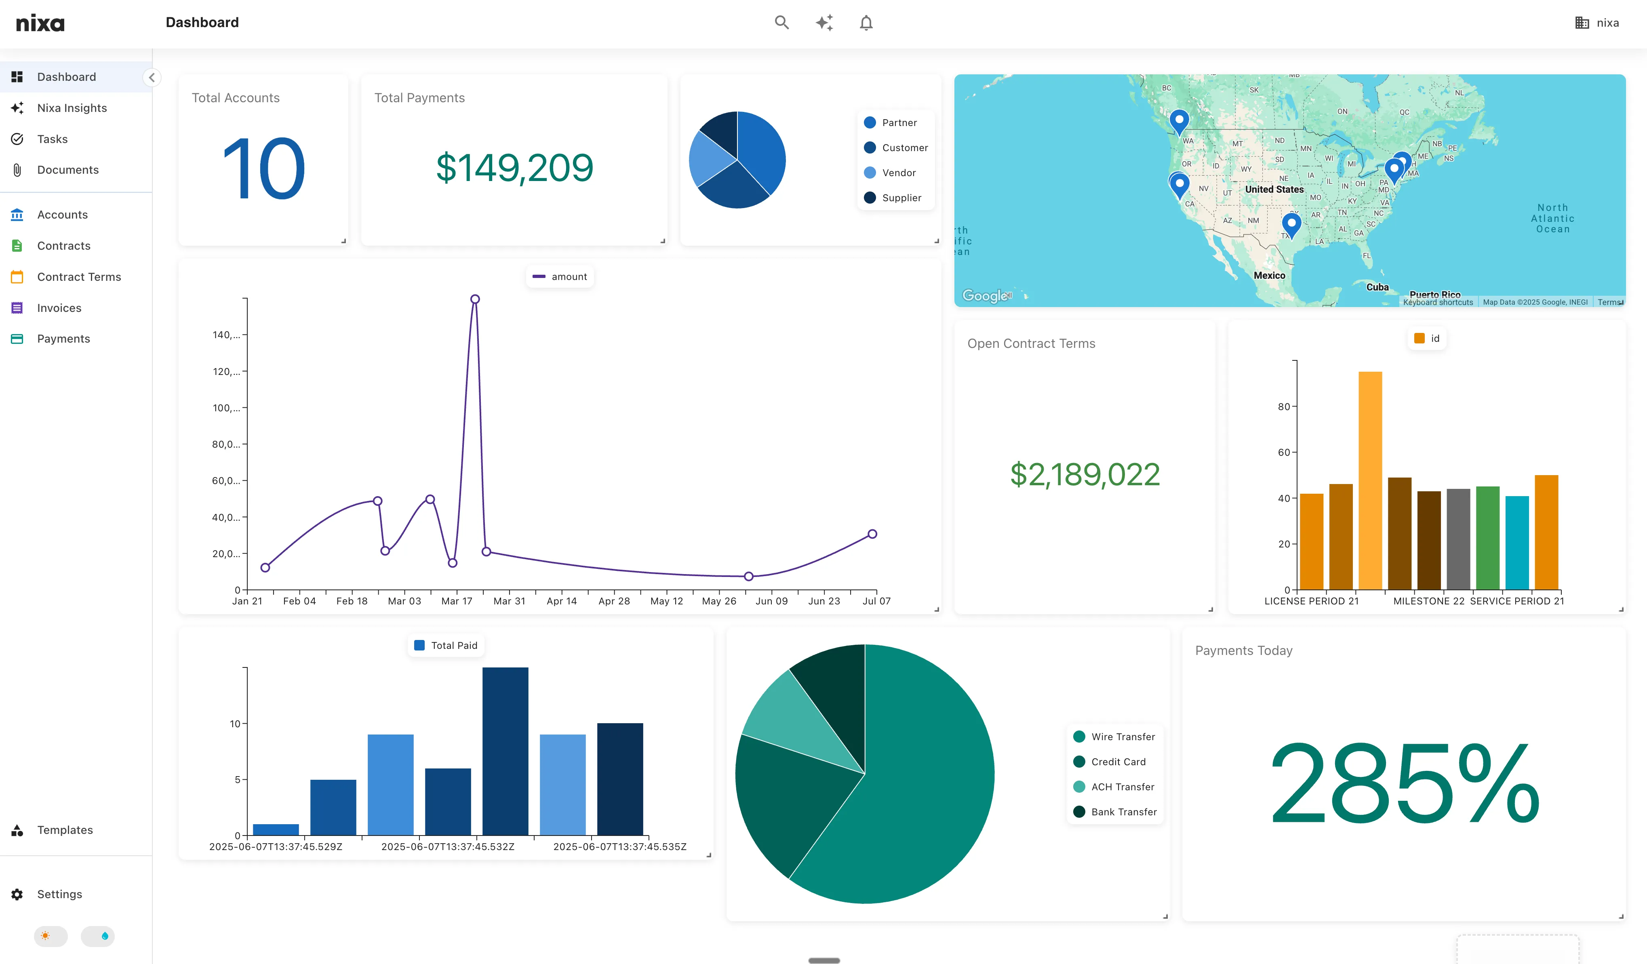Toggle the light theme sun switch
Viewport: 1647px width, 964px height.
[51, 936]
